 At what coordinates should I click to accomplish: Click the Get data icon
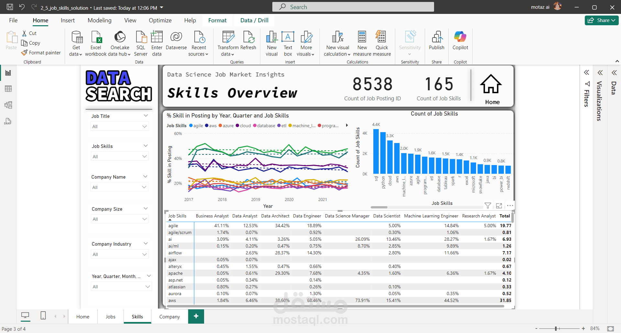(76, 38)
